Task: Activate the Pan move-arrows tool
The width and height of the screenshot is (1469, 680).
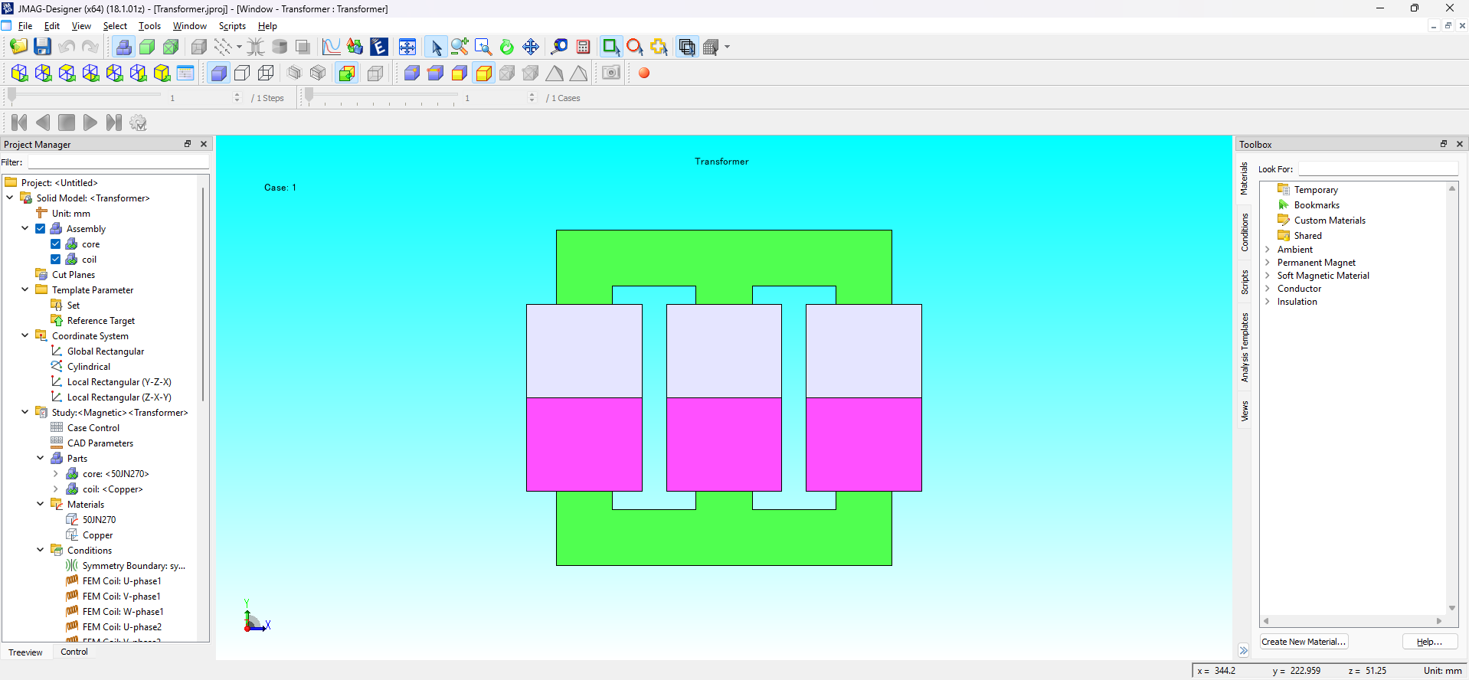Action: click(530, 47)
